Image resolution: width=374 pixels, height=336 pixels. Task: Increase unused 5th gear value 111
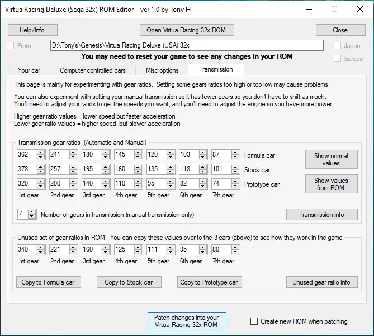point(171,248)
